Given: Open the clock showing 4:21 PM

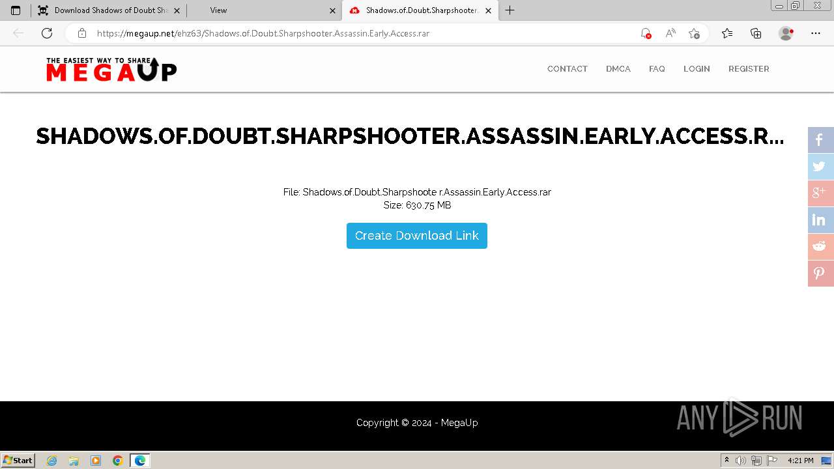Looking at the screenshot, I should 800,461.
